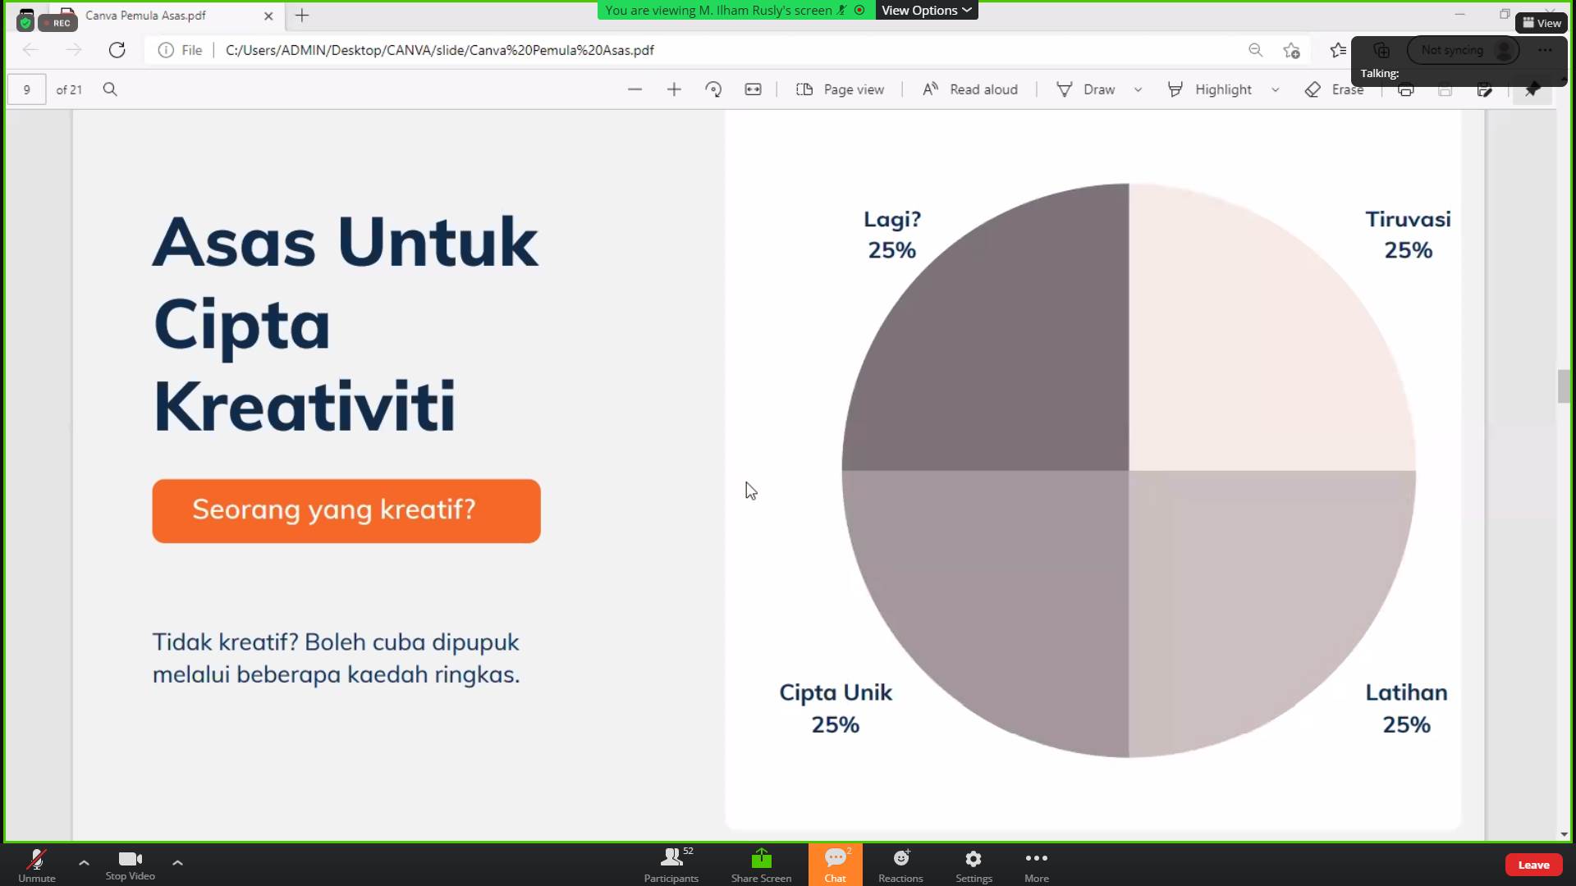Rotate the PDF page
The image size is (1576, 886).
[x=713, y=89]
